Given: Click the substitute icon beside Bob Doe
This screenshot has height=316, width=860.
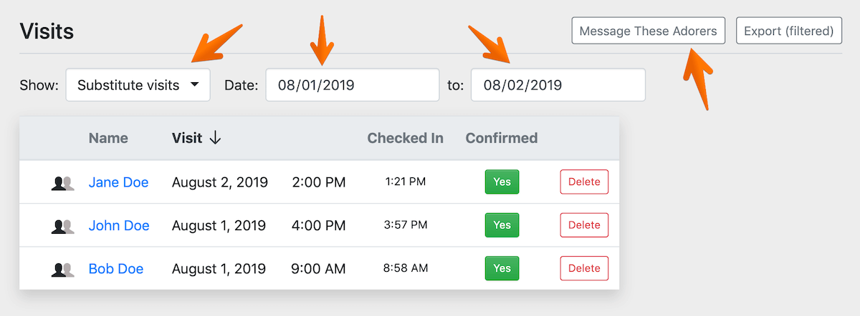Looking at the screenshot, I should (63, 270).
